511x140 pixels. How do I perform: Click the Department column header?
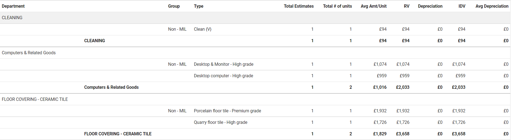13,6
